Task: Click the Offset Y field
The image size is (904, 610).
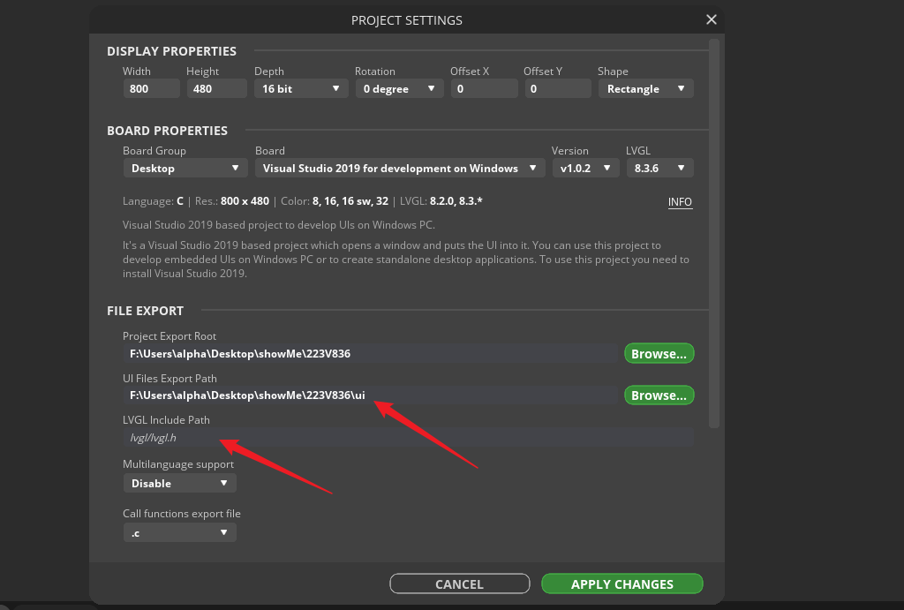Action: pos(557,88)
